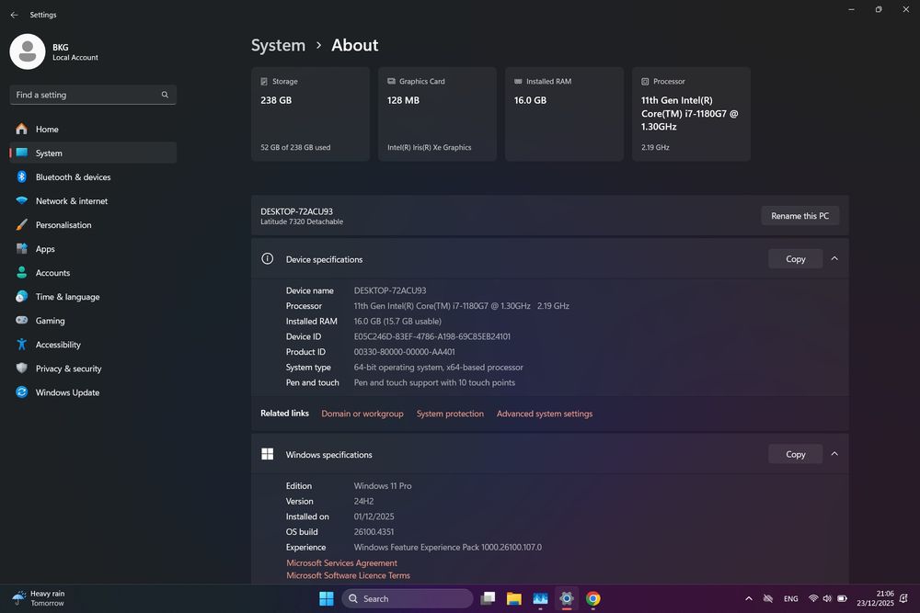Open the notifications bell icon in tray
The height and width of the screenshot is (613, 920).
tap(904, 598)
